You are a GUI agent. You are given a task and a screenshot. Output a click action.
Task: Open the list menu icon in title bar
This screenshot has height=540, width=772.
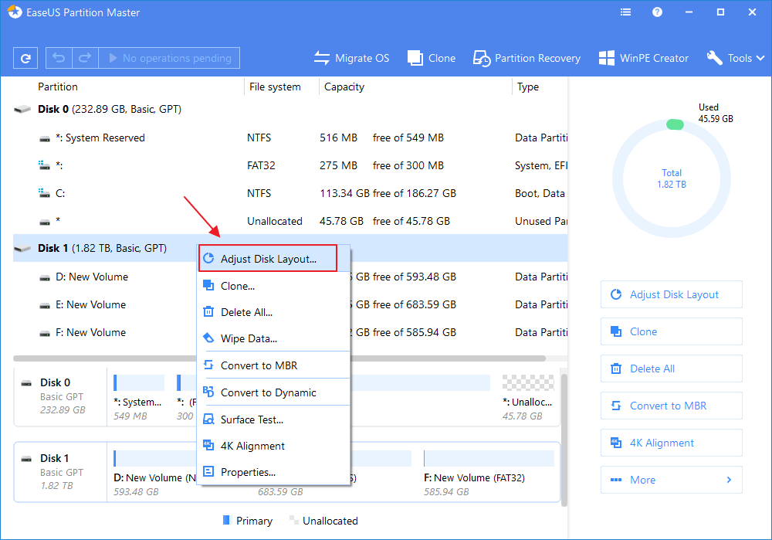[x=626, y=12]
